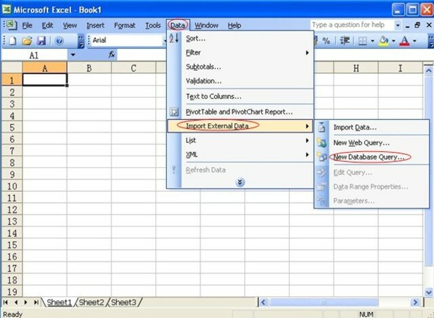This screenshot has height=318, width=434.
Task: Choose Import Data... in the submenu
Action: point(372,127)
